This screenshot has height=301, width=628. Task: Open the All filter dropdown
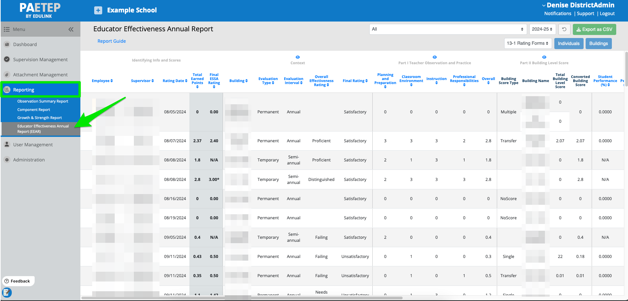[448, 29]
